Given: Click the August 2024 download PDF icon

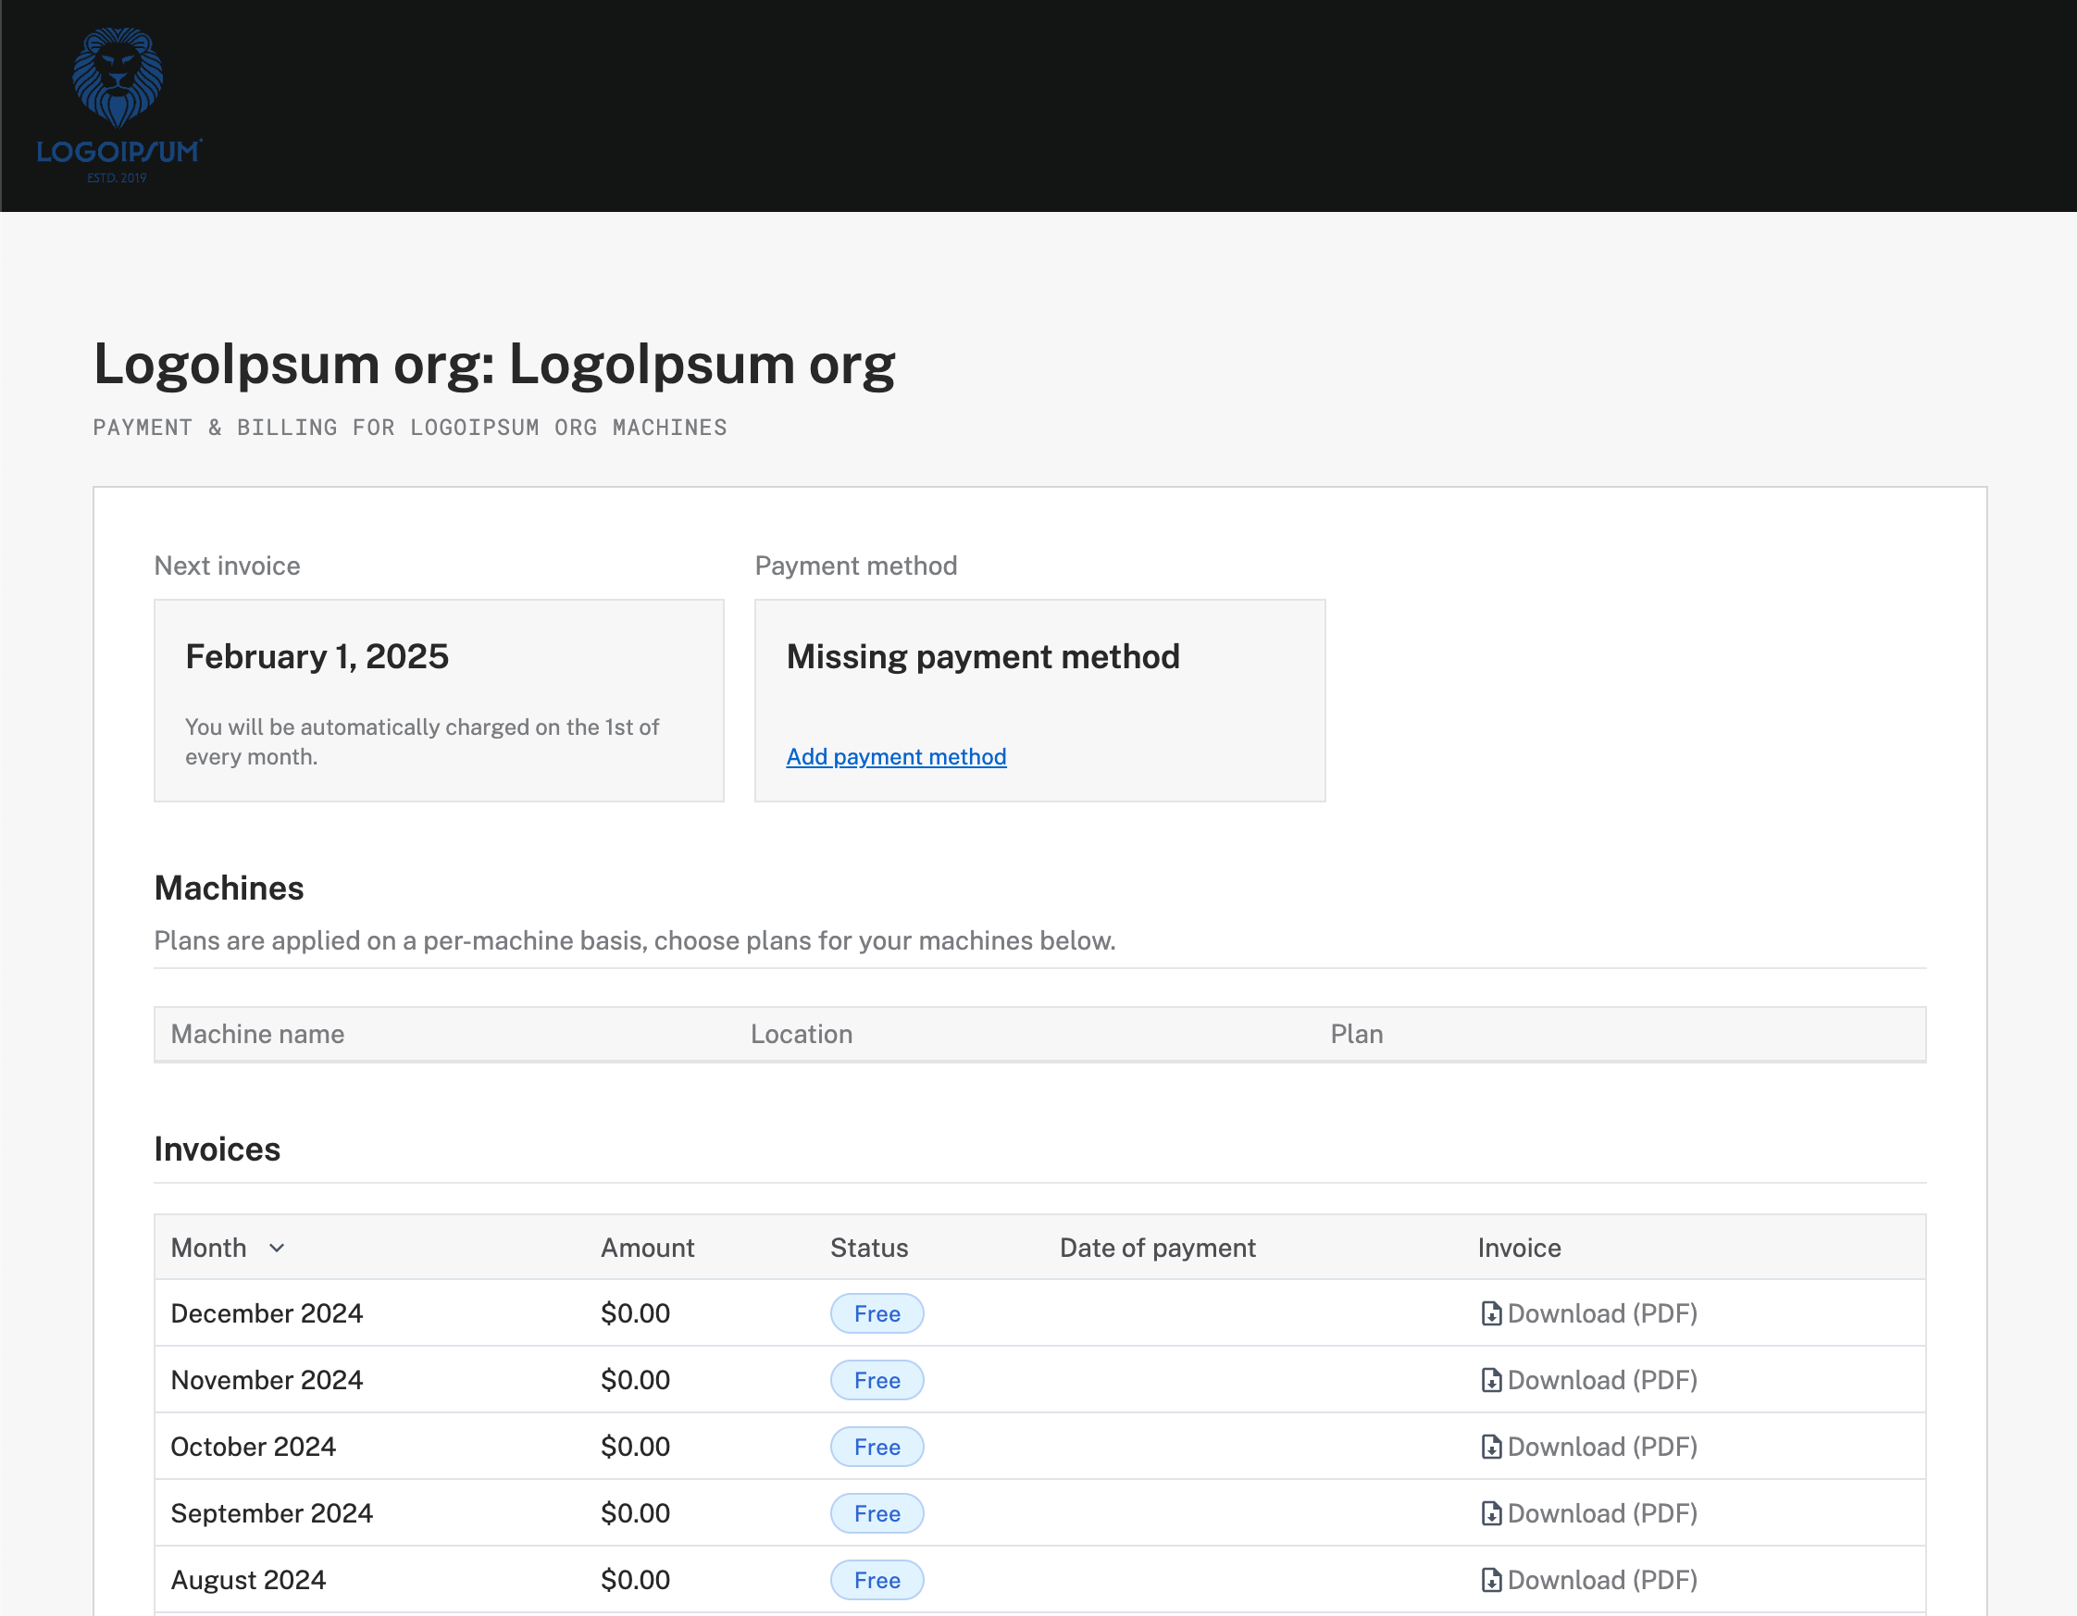Looking at the screenshot, I should [1492, 1580].
